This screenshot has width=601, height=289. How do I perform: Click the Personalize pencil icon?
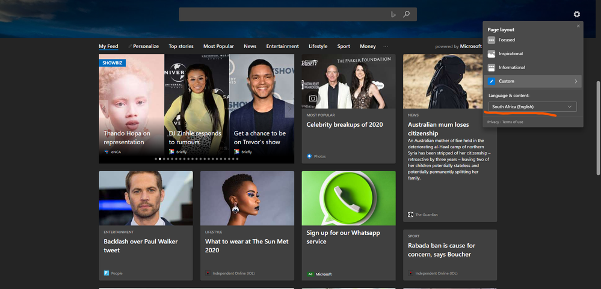tap(130, 46)
